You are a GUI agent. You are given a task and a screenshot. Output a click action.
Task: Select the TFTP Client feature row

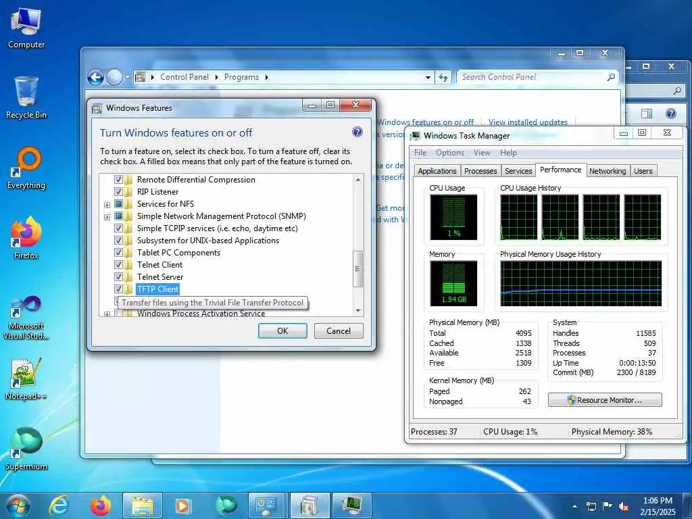click(157, 289)
